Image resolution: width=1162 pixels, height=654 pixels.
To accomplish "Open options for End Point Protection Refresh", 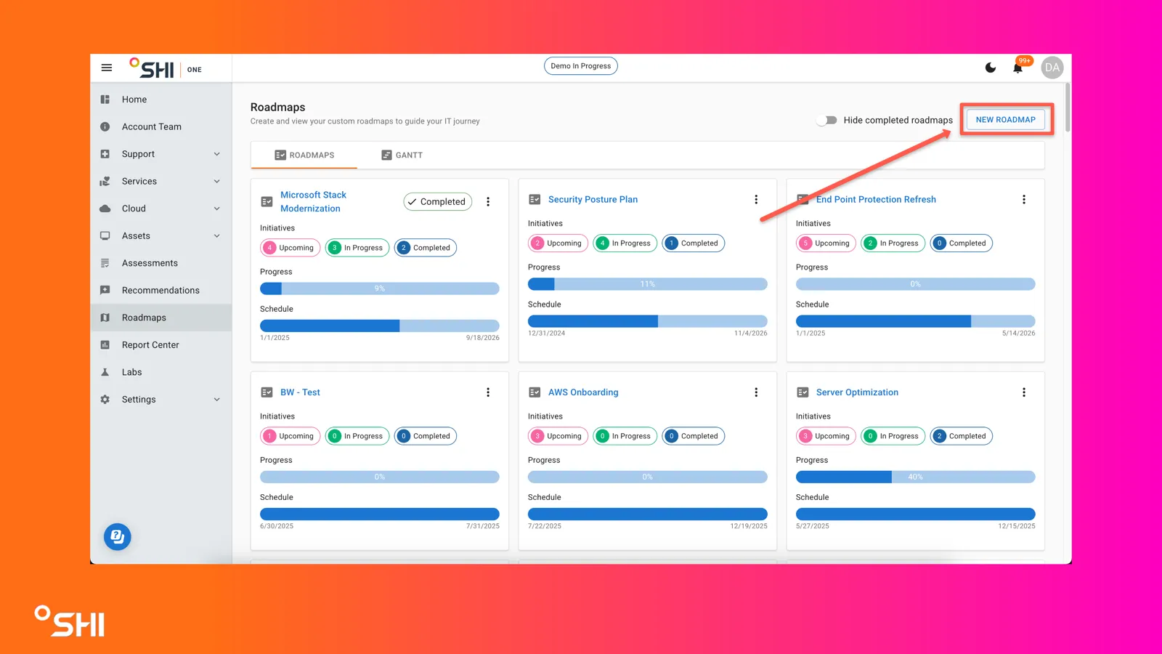I will [x=1024, y=199].
